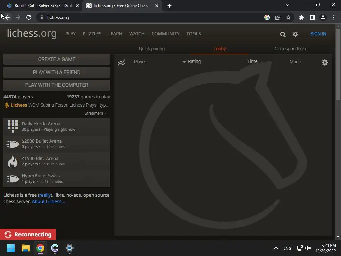
Task: Open Chrome from the taskbar
Action: (40, 248)
